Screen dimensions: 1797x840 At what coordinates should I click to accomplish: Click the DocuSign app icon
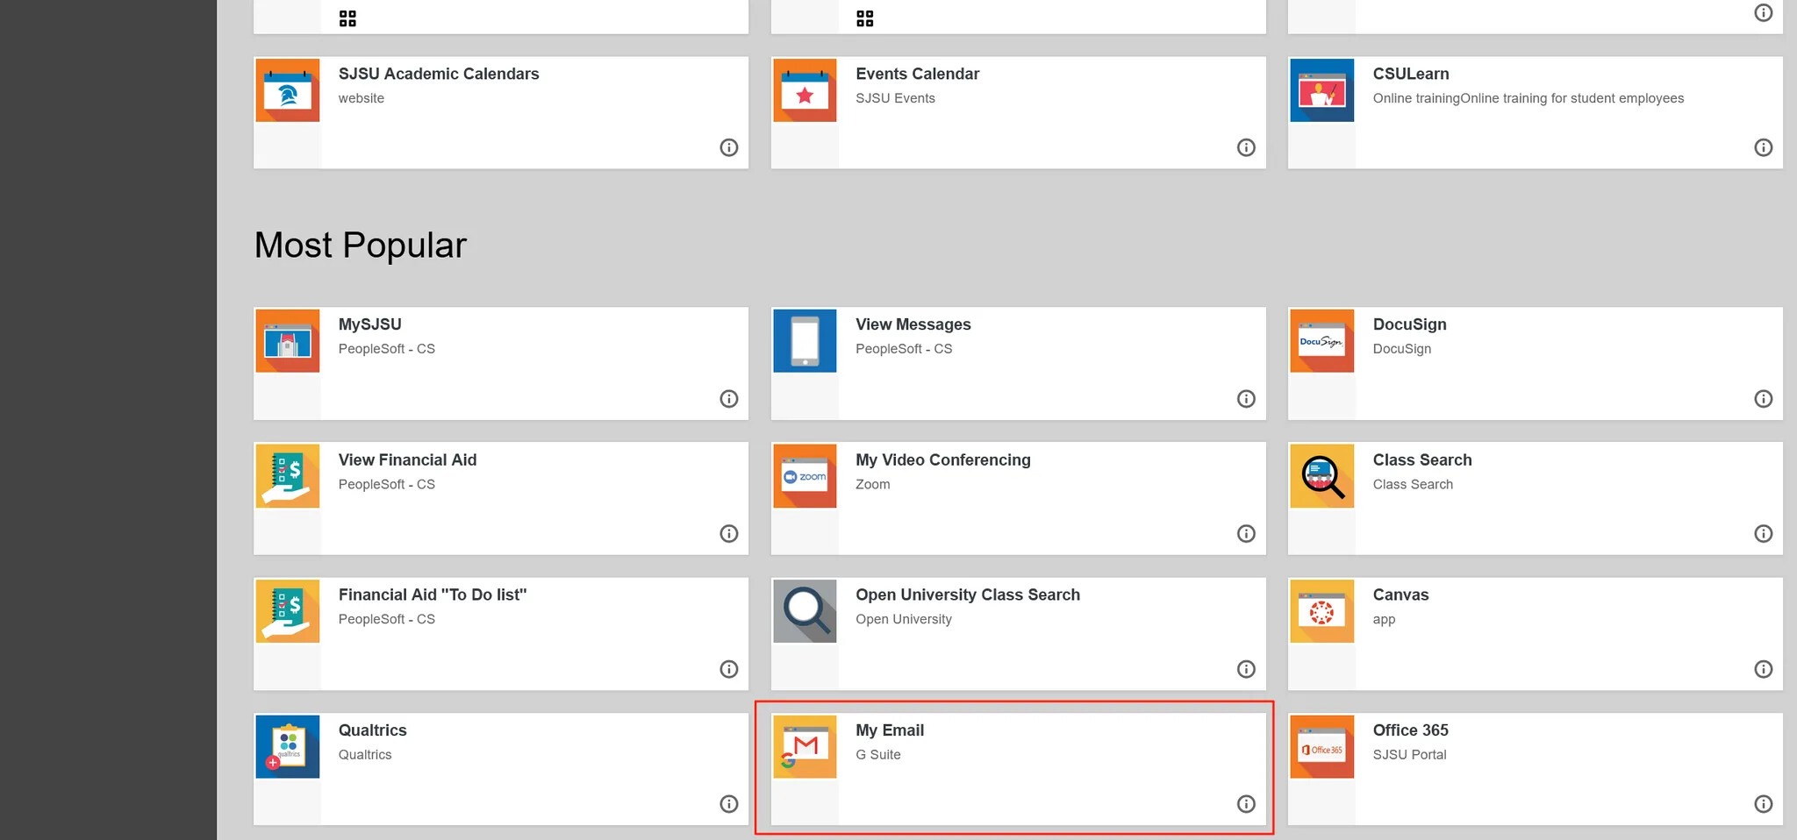tap(1321, 340)
